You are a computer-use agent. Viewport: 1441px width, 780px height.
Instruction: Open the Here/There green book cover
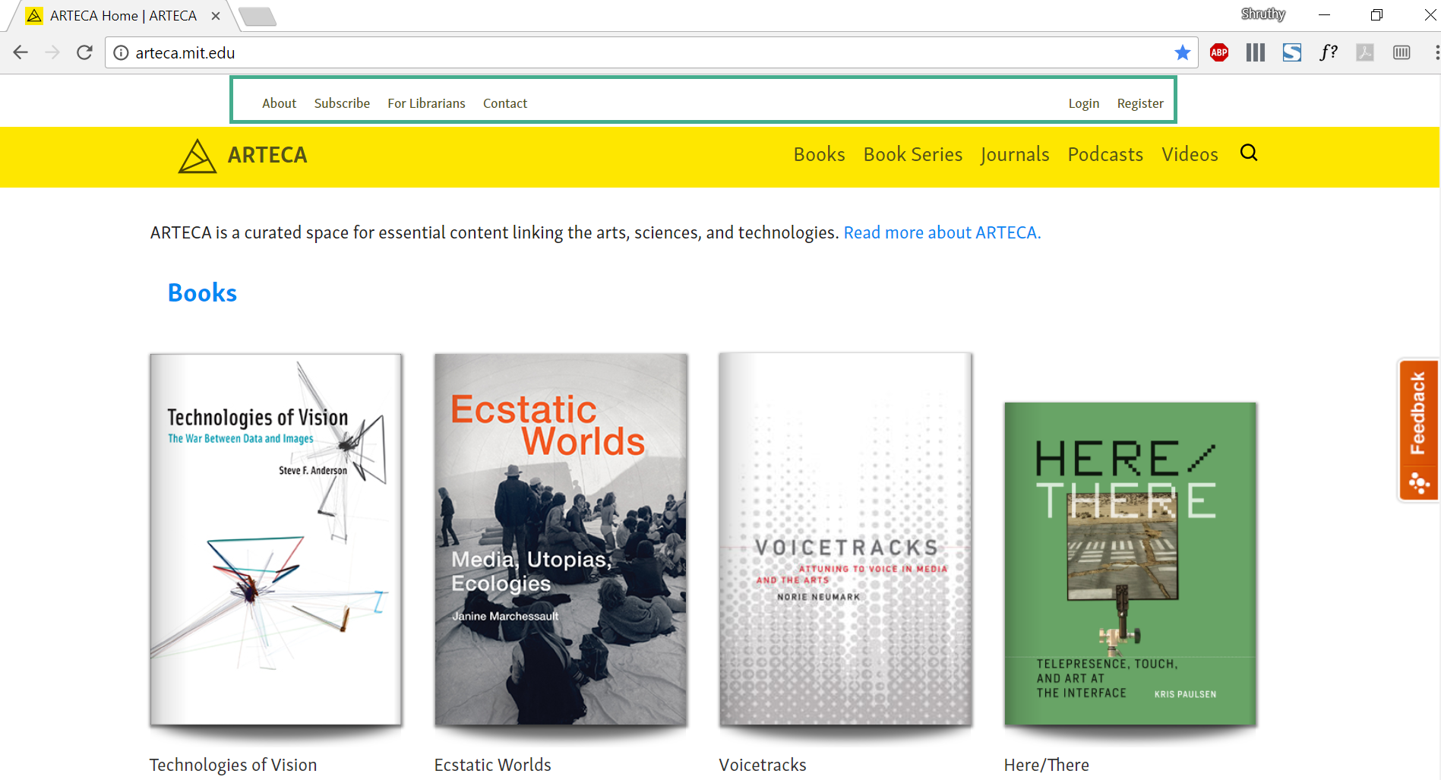click(1130, 564)
